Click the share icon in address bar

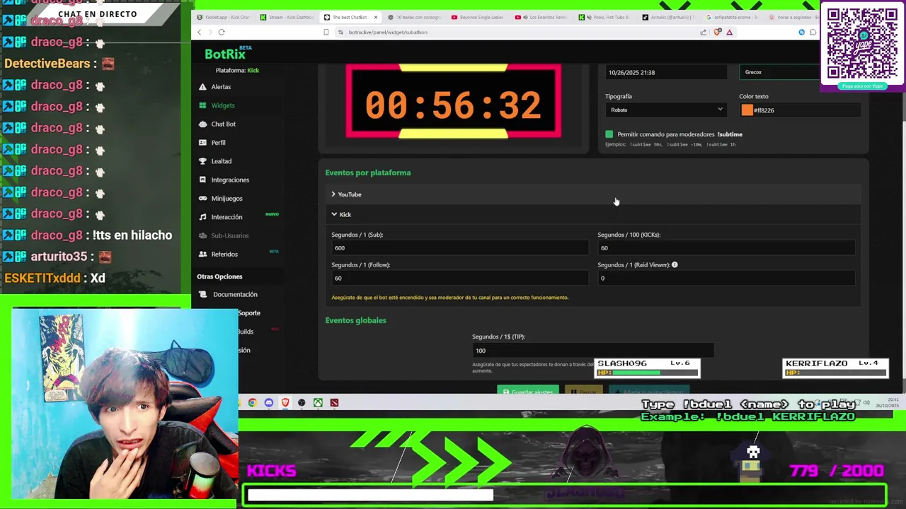(703, 32)
